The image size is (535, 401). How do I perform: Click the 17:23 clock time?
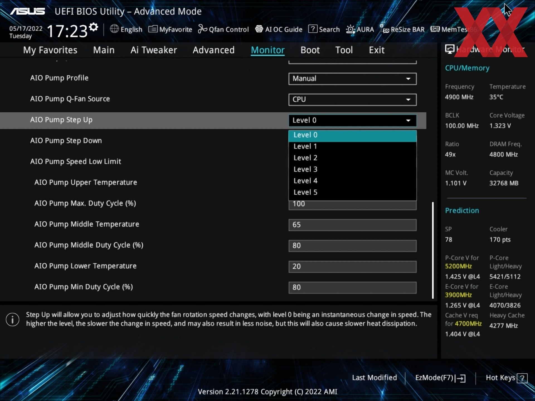(x=67, y=31)
